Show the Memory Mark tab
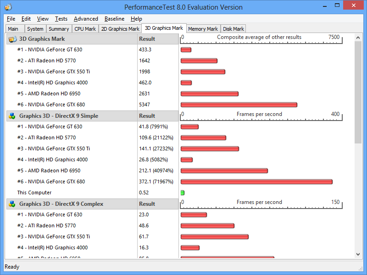The width and height of the screenshot is (367, 275). 203,29
